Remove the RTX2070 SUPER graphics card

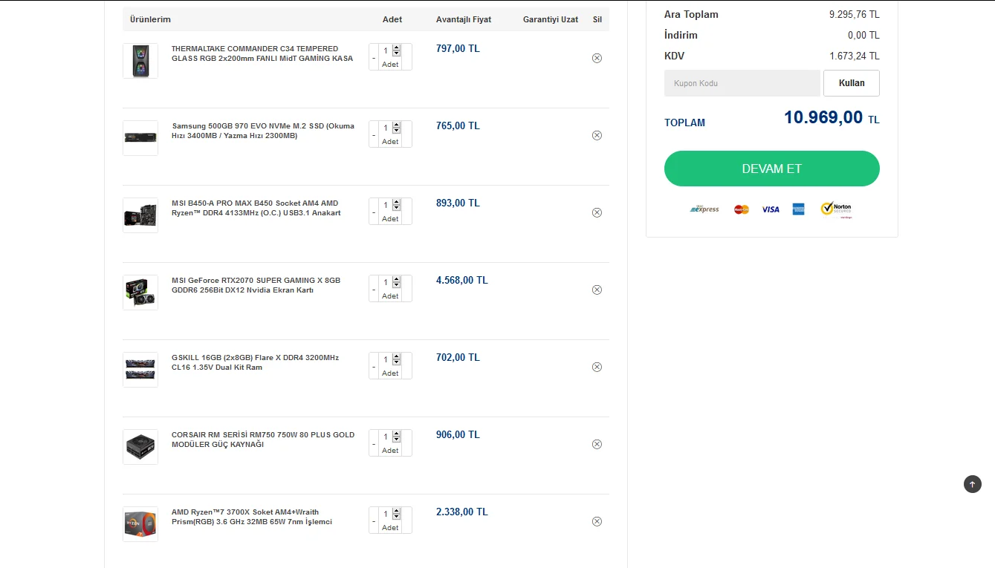click(x=597, y=290)
